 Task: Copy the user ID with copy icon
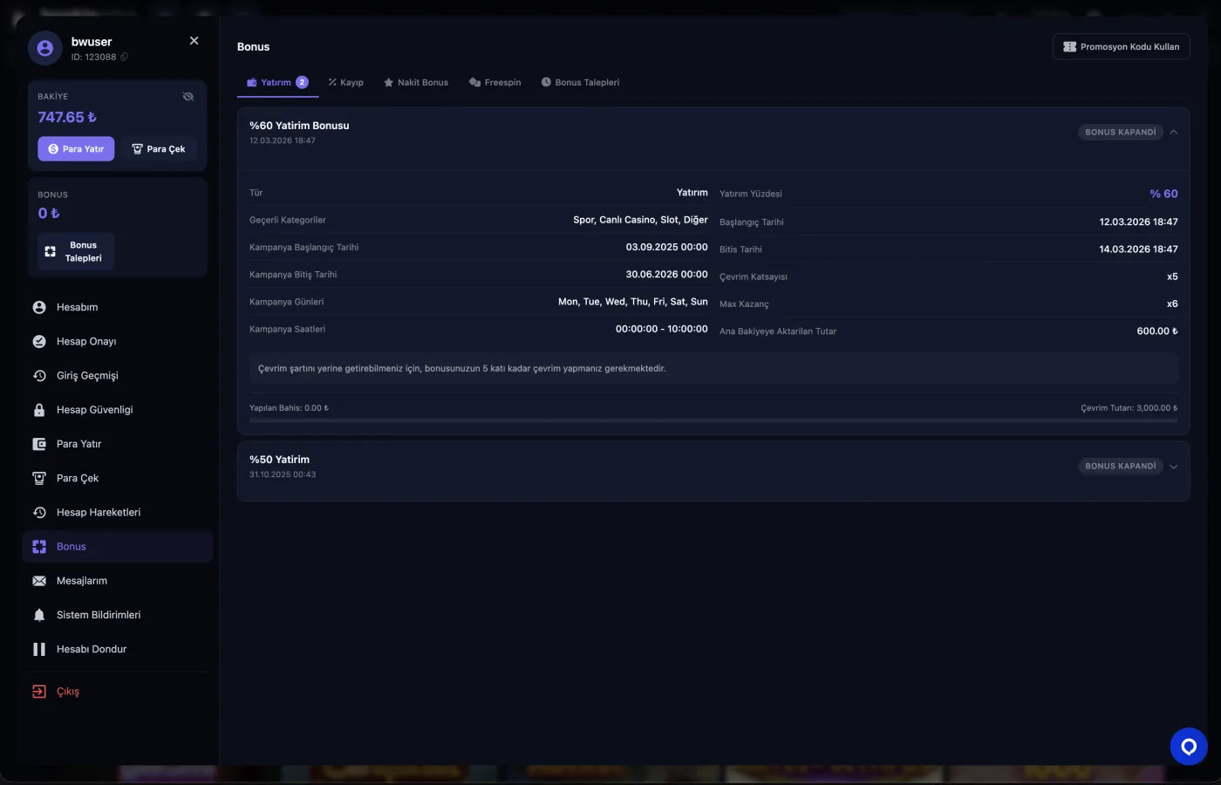pos(124,58)
